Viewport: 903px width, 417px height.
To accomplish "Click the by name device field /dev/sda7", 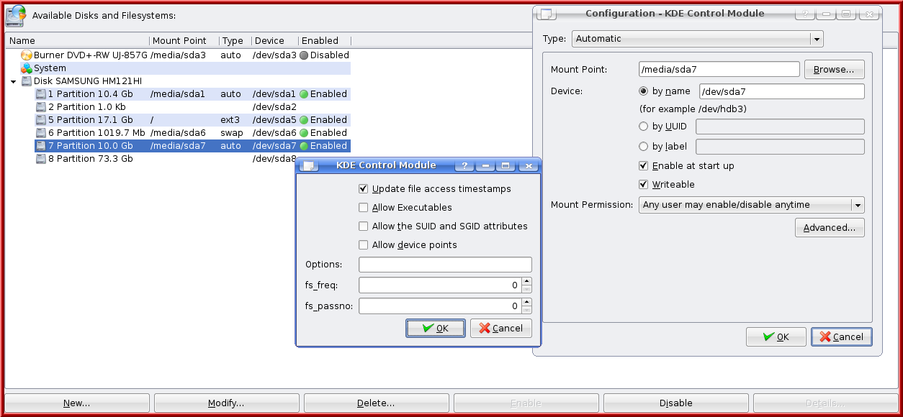I will coord(781,91).
